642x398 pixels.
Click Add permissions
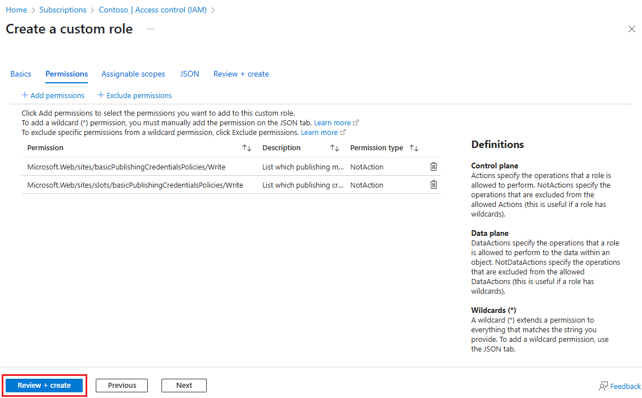click(x=53, y=95)
